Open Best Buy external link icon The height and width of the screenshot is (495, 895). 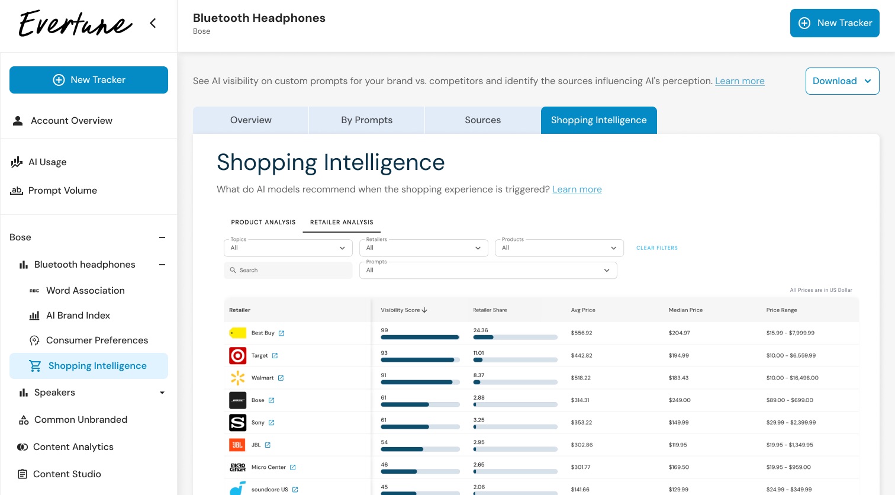(x=281, y=333)
